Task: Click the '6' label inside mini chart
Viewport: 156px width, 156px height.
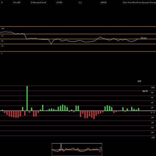Action: point(100,152)
